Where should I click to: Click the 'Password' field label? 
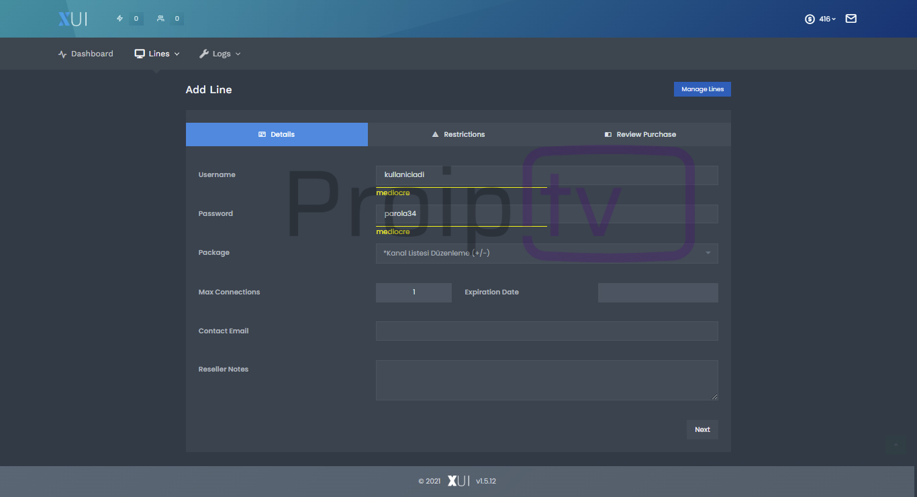click(x=215, y=214)
